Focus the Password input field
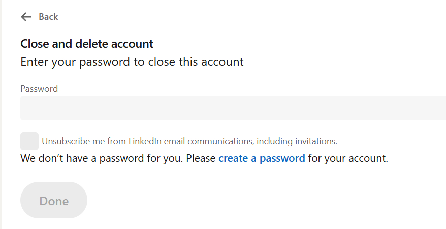Image resolution: width=446 pixels, height=229 pixels. tap(233, 108)
